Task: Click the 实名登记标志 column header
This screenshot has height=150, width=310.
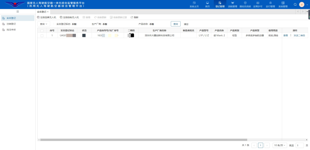Action: pyautogui.click(x=67, y=31)
